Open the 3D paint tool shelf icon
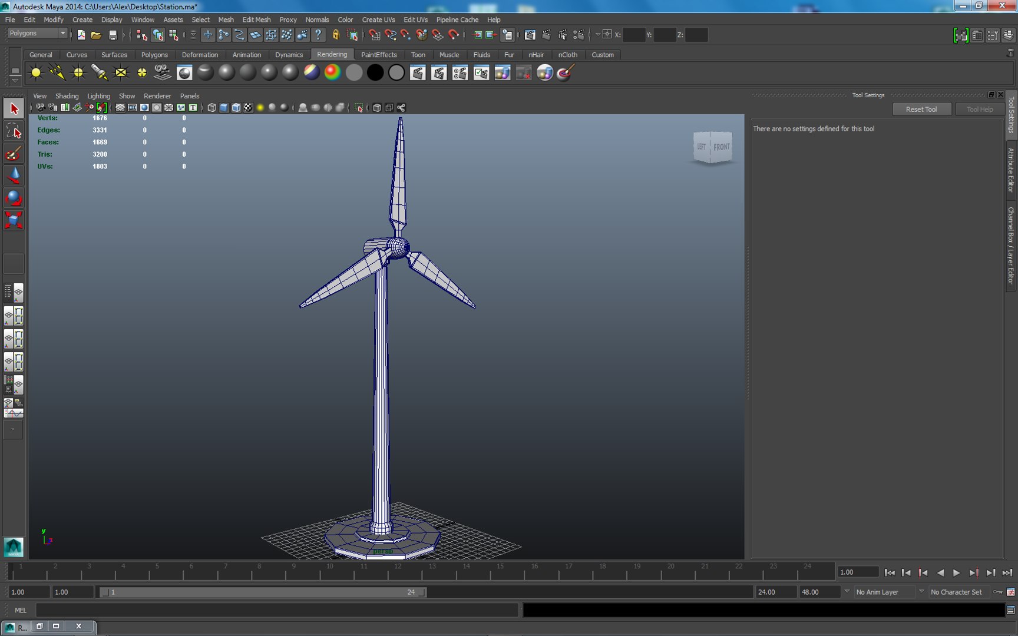 [565, 73]
